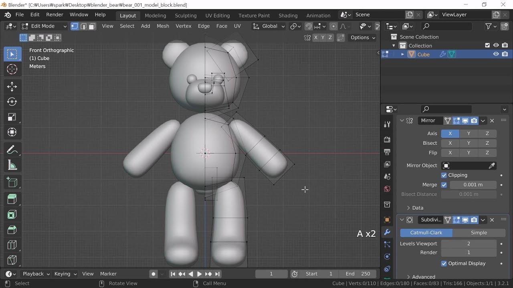513x288 pixels.
Task: Click the subdivision Render levels slider
Action: (x=469, y=252)
